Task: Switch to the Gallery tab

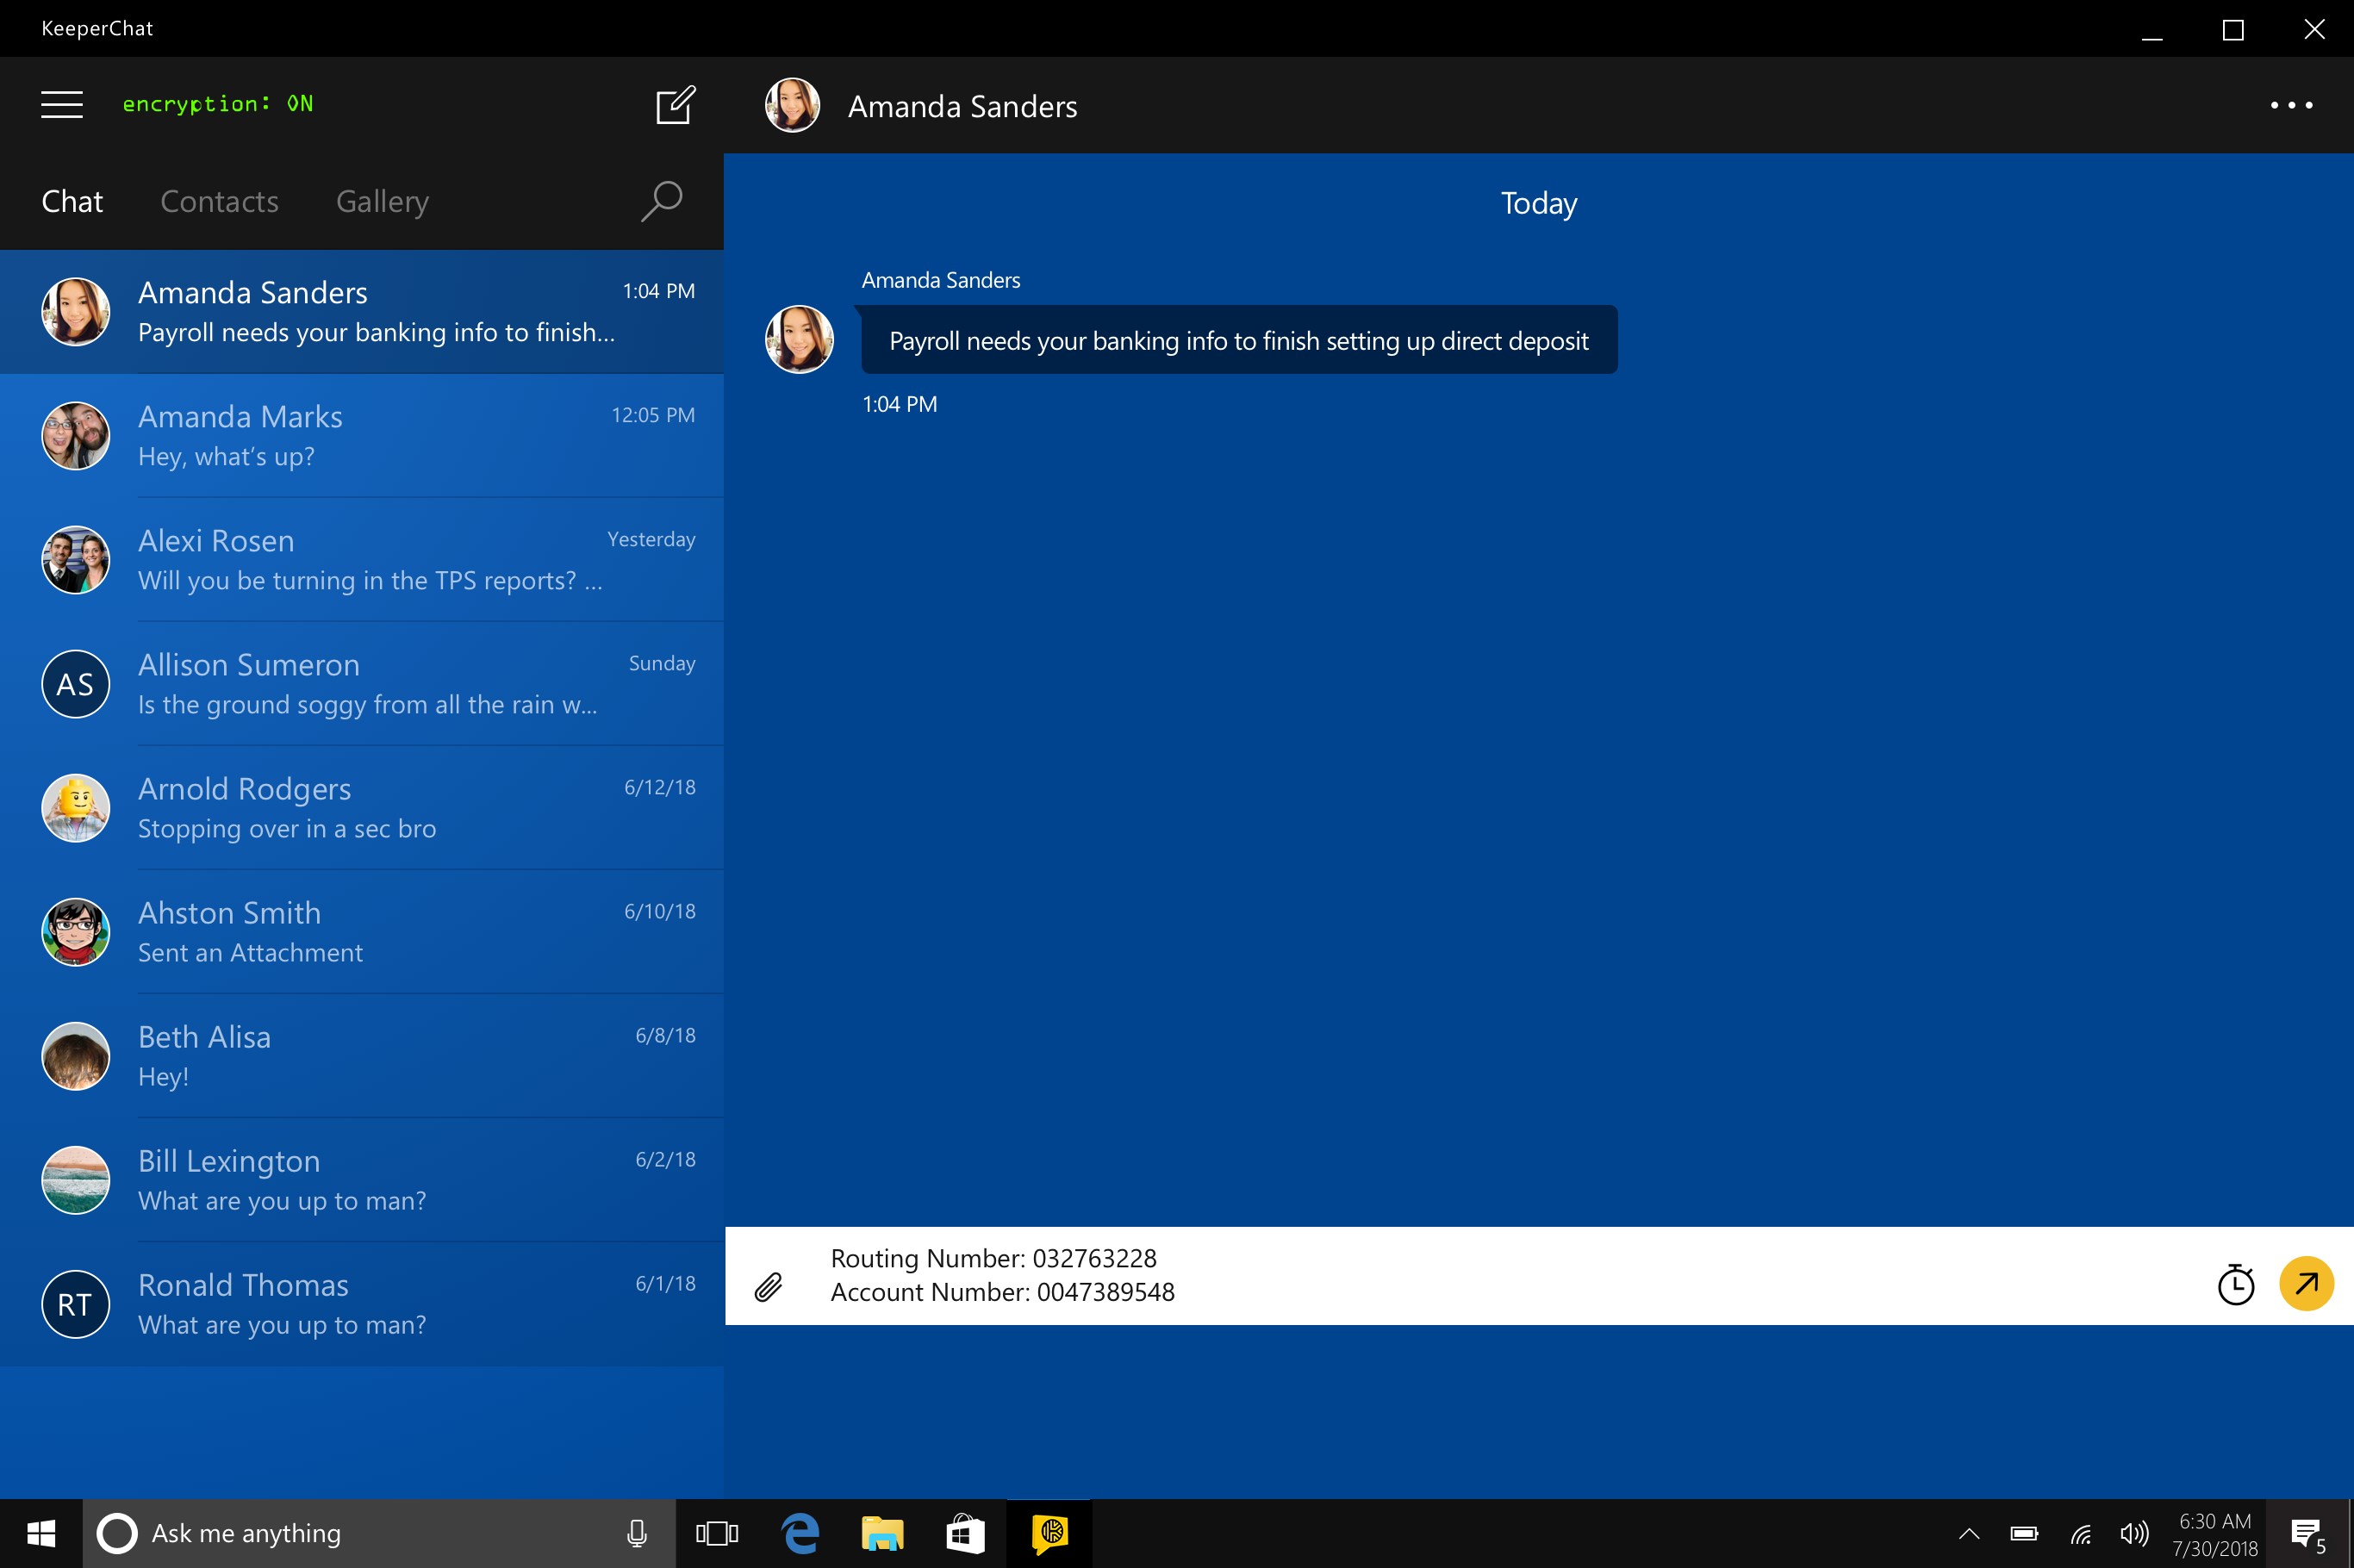Action: (x=382, y=201)
